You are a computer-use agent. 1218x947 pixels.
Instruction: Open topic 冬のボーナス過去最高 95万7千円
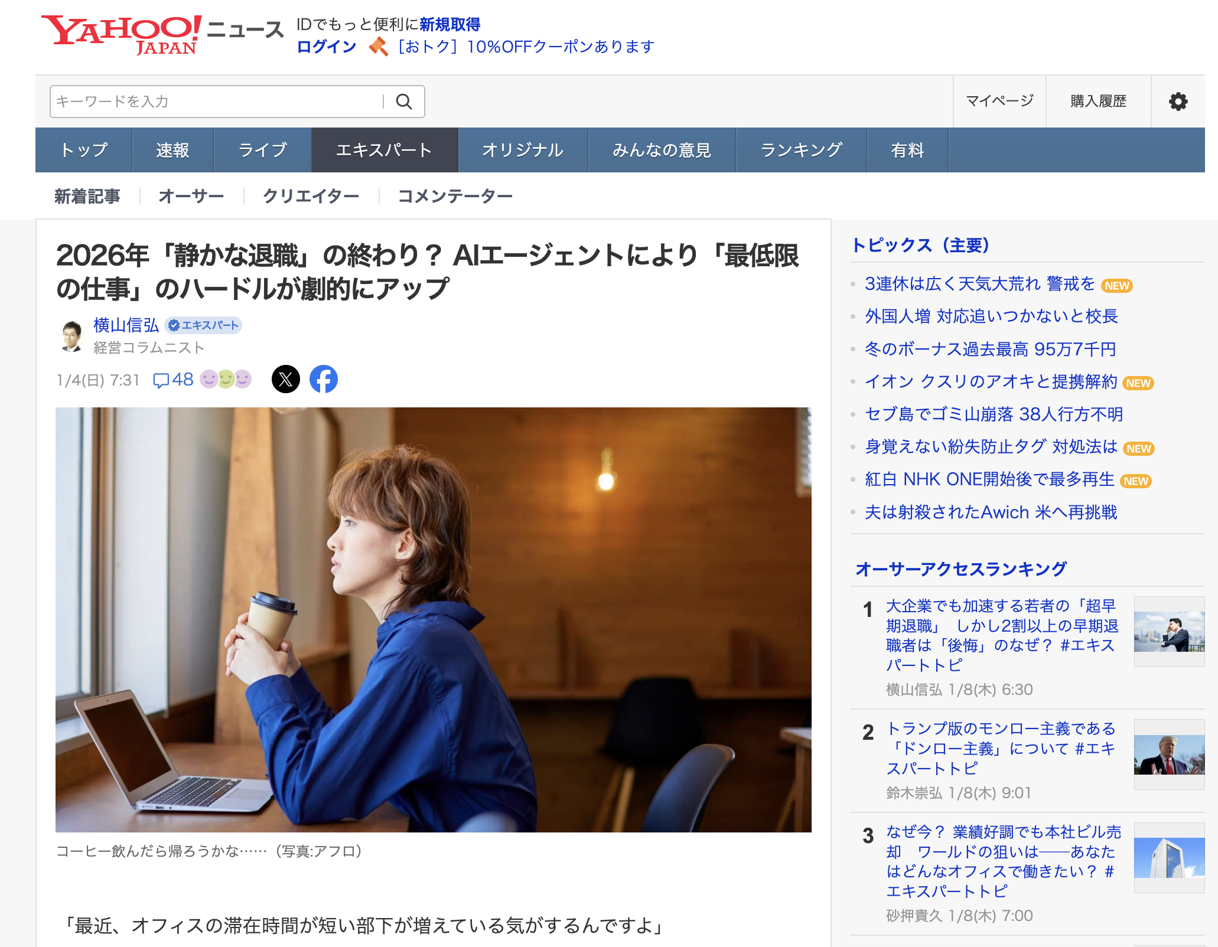coord(991,349)
